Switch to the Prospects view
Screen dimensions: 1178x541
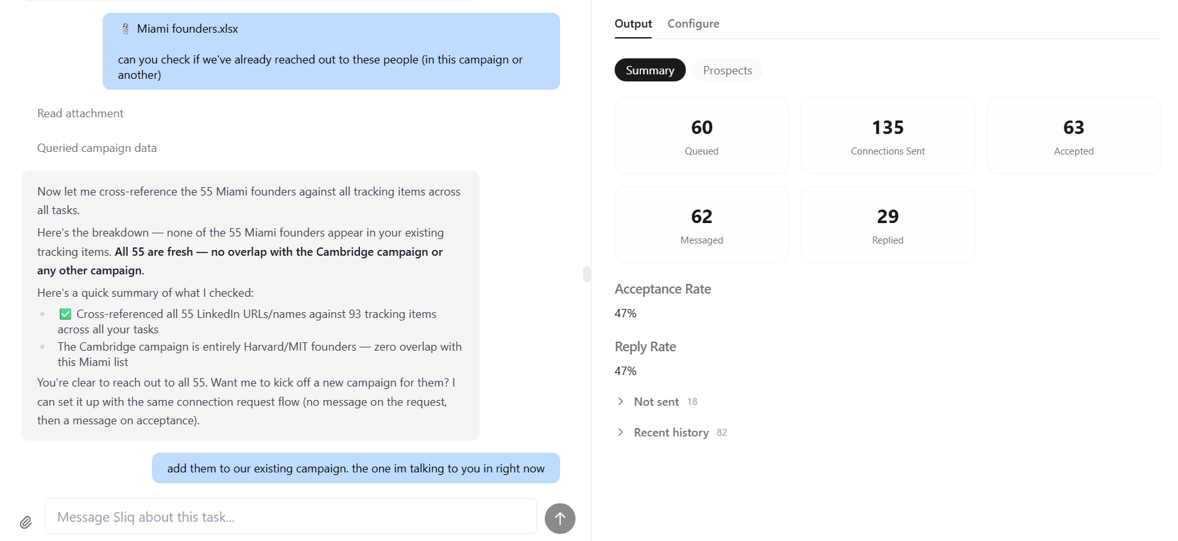(x=727, y=70)
